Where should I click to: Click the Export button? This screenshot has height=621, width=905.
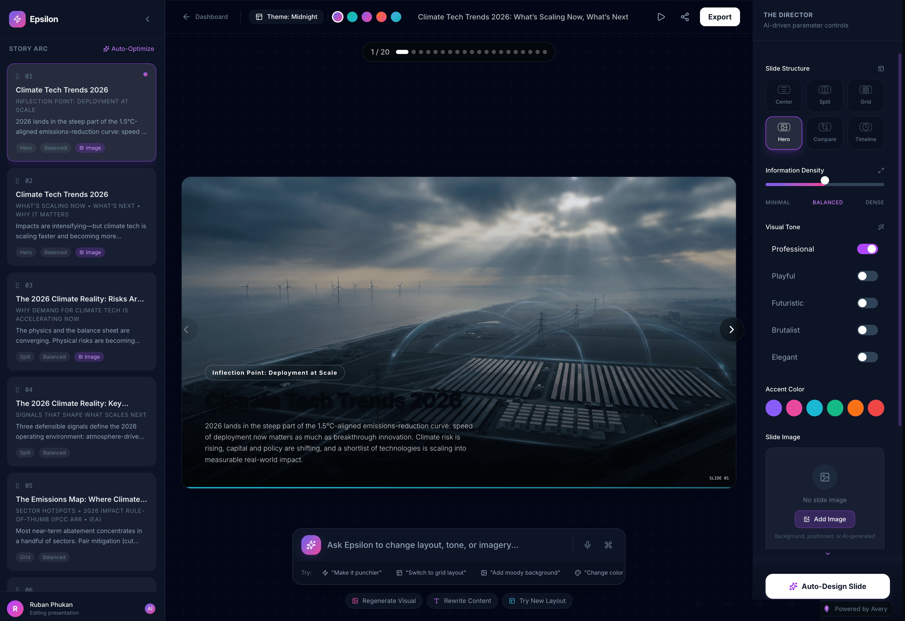point(719,17)
